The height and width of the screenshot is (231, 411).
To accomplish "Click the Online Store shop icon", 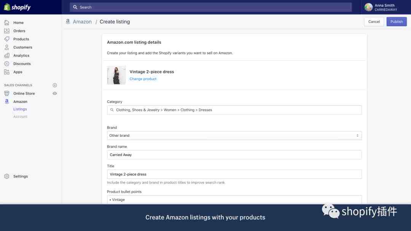I will [x=7, y=93].
